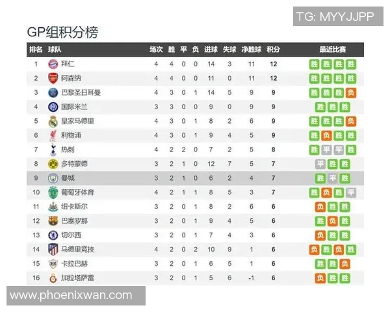Click the Liverpool (利物浦) club icon
Viewport: 390px width, 312px height.
pyautogui.click(x=53, y=135)
